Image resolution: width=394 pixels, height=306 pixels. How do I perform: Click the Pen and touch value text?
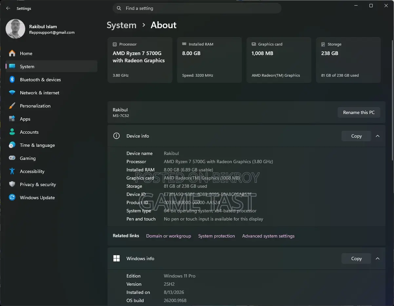213,219
